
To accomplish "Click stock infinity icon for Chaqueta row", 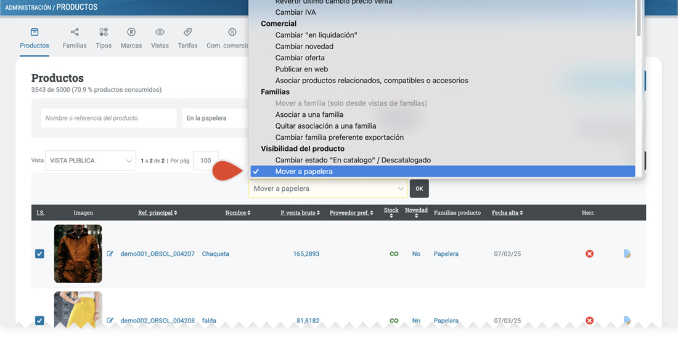I will 394,254.
